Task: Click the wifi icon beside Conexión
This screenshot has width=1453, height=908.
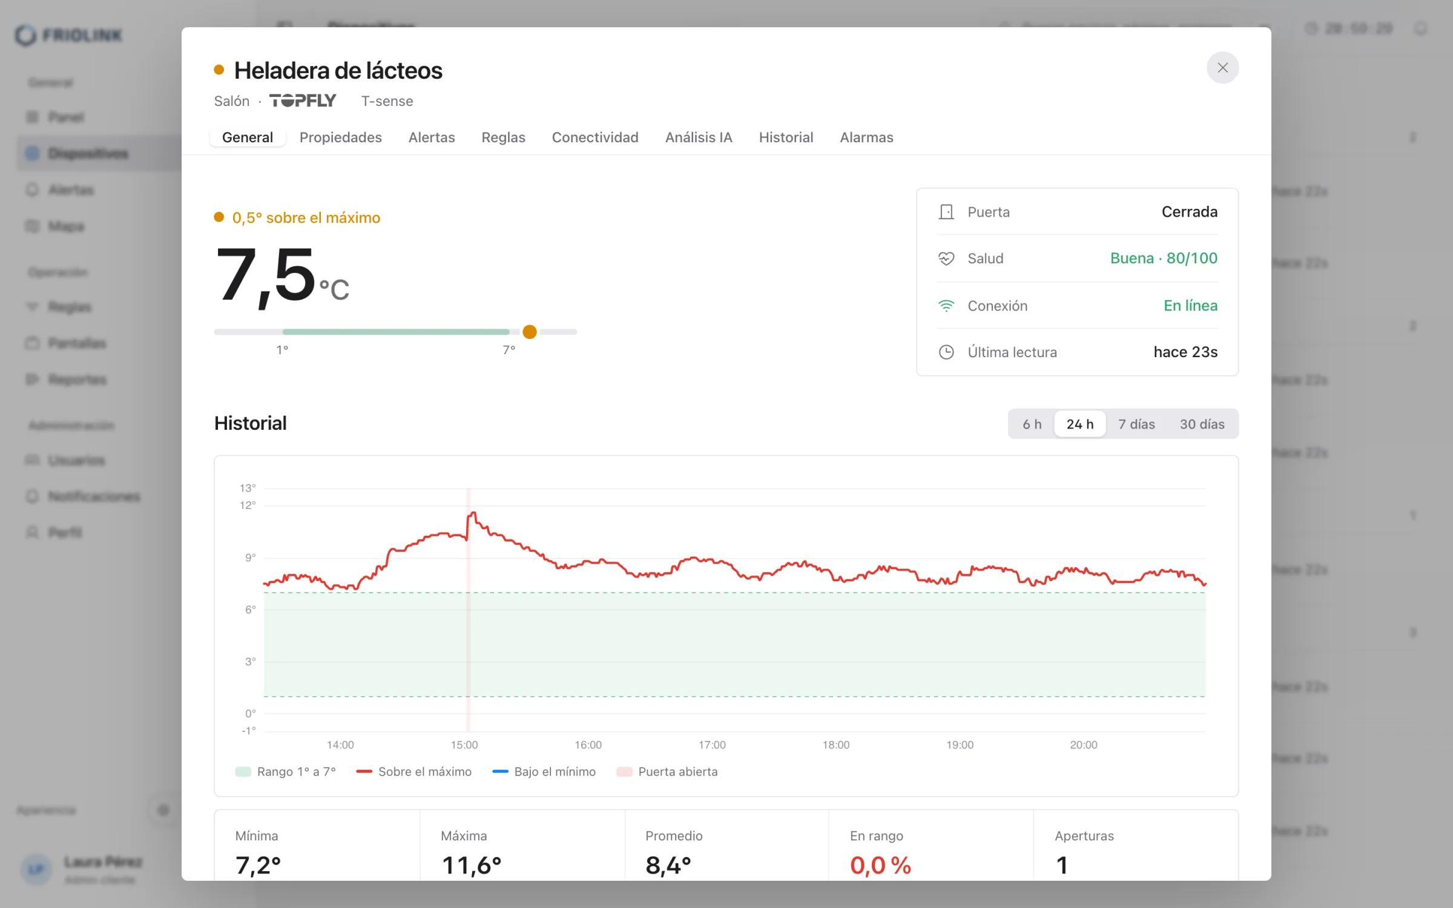Action: click(946, 306)
